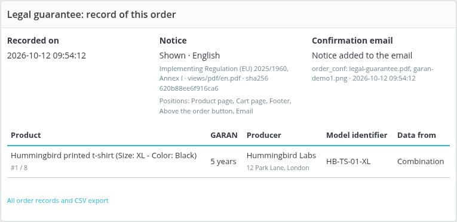Viewport: 457px width, 222px height.
Task: Select the hash value '620b88ee6f916ca6'
Action: pyautogui.click(x=189, y=88)
